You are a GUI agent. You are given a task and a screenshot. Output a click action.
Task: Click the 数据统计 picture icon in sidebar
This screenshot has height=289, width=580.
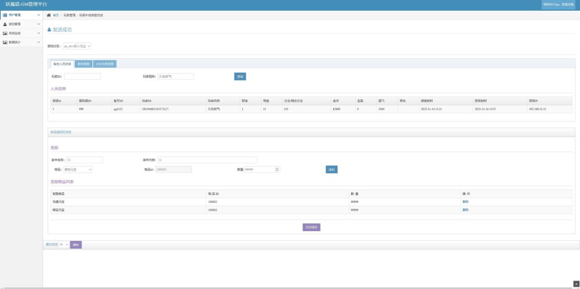click(5, 42)
